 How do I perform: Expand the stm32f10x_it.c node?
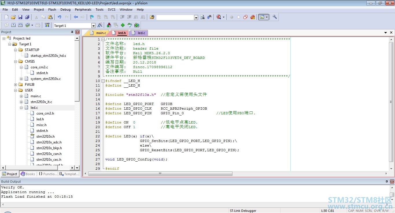21,102
